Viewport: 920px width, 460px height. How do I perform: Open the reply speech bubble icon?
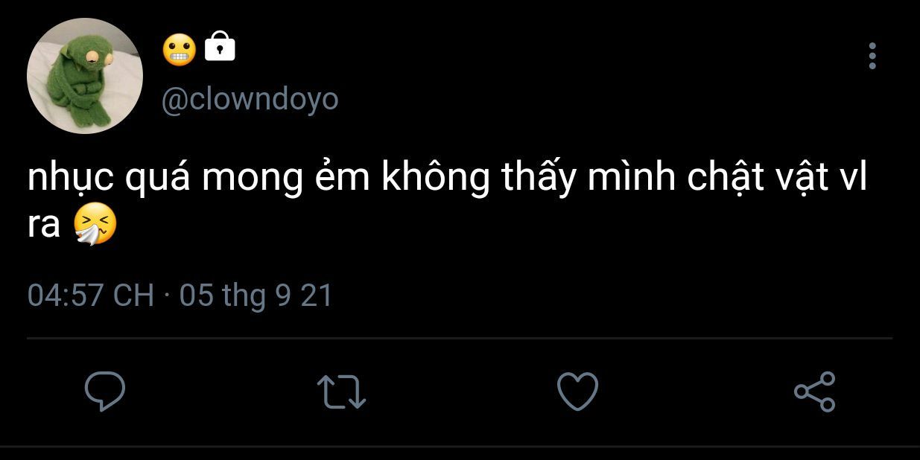[104, 392]
